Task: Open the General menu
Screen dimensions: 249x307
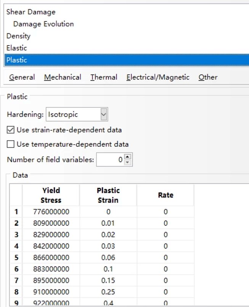Action: point(22,77)
